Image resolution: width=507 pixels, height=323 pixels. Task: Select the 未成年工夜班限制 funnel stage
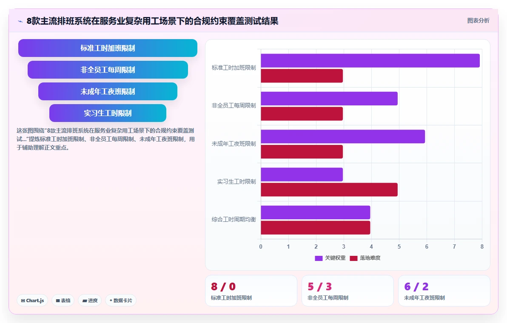[x=108, y=91]
